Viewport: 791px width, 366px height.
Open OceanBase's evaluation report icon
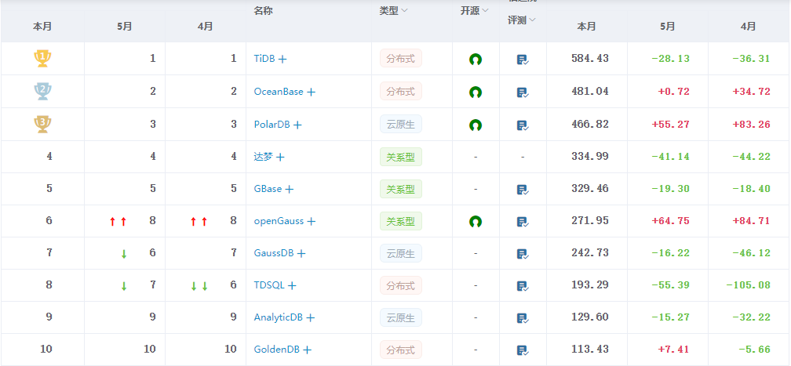point(523,92)
